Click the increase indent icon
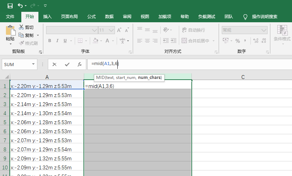Screen dimensions: 292x176 click(174, 41)
